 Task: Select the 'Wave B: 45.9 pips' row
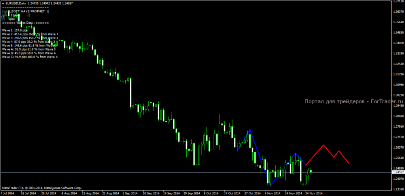tap(28, 53)
